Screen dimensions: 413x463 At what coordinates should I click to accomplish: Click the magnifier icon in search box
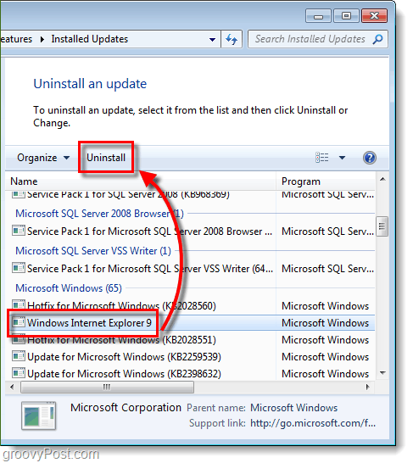click(x=377, y=39)
